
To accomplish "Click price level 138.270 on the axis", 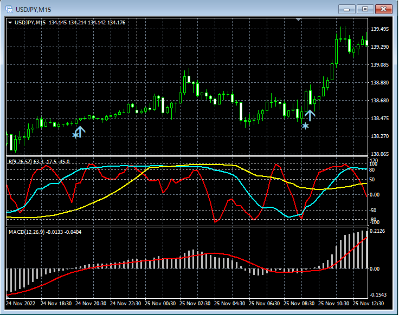I will (379, 136).
